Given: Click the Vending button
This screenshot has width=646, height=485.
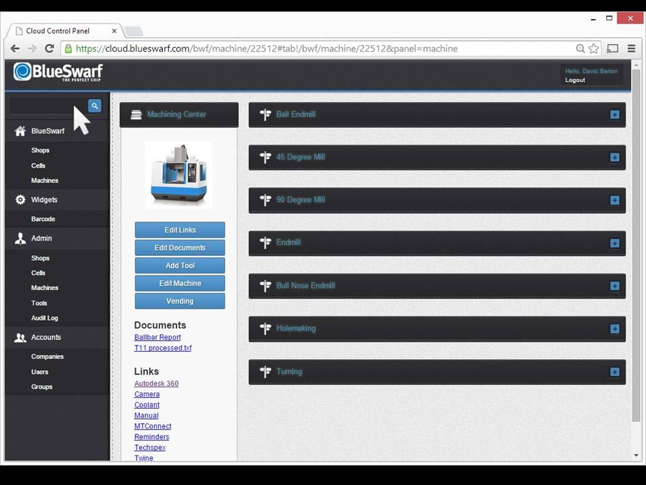Looking at the screenshot, I should click(x=180, y=301).
